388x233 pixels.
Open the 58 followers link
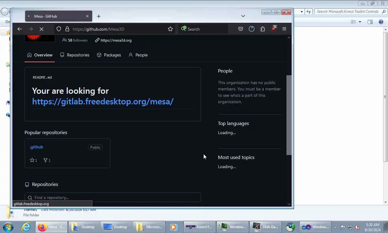(75, 40)
